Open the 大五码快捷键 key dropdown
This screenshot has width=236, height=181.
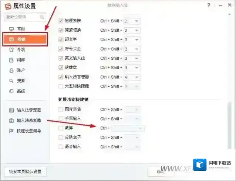point(132,87)
